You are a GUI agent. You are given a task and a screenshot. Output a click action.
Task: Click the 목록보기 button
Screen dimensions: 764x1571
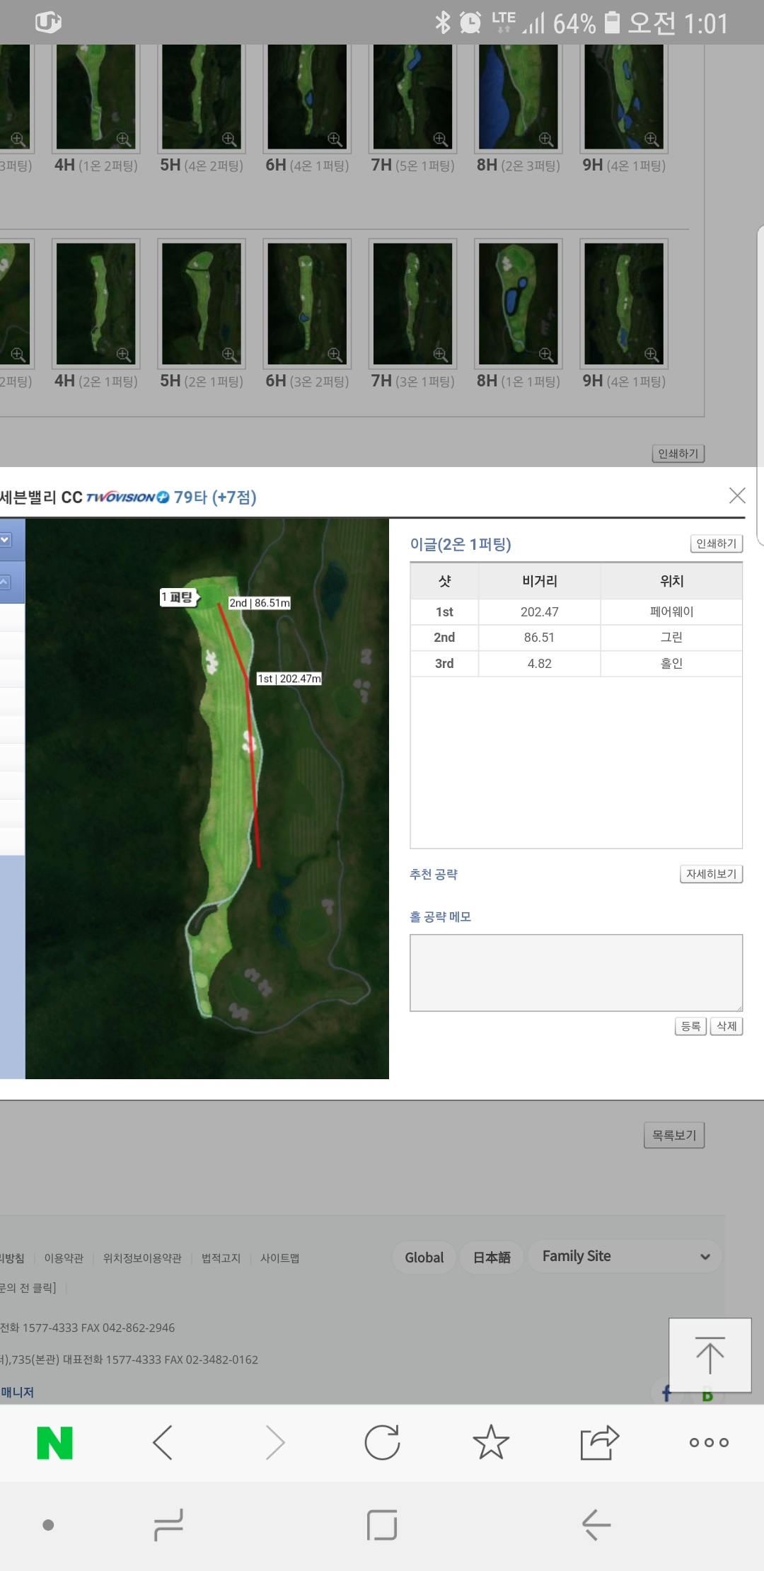673,1135
